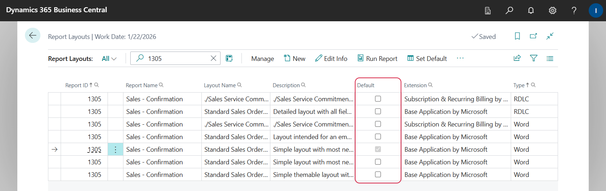The image size is (606, 191).
Task: Open Report Name column search icon
Action: [161, 85]
